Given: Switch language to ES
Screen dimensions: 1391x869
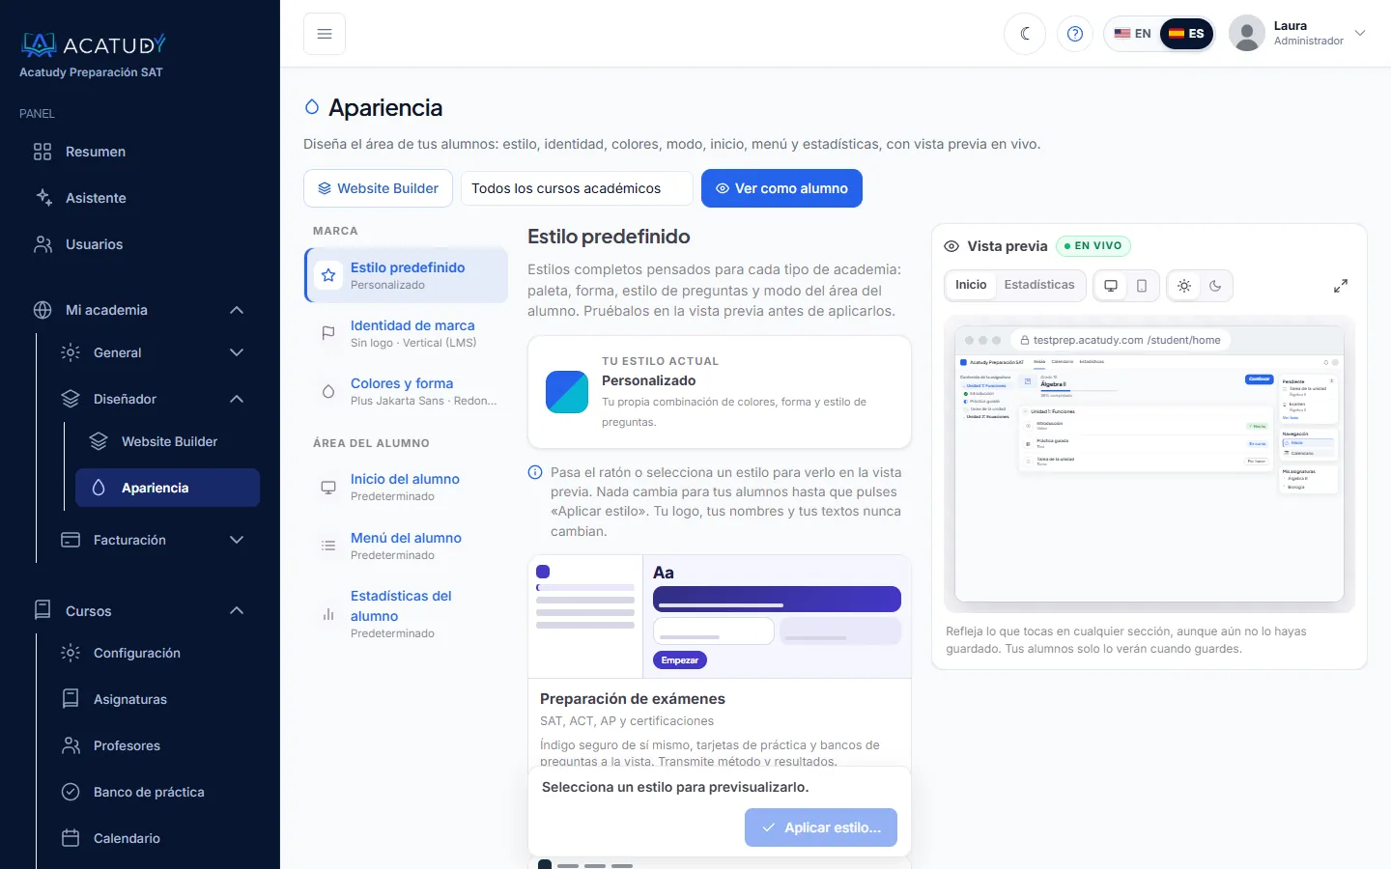Looking at the screenshot, I should coord(1186,34).
